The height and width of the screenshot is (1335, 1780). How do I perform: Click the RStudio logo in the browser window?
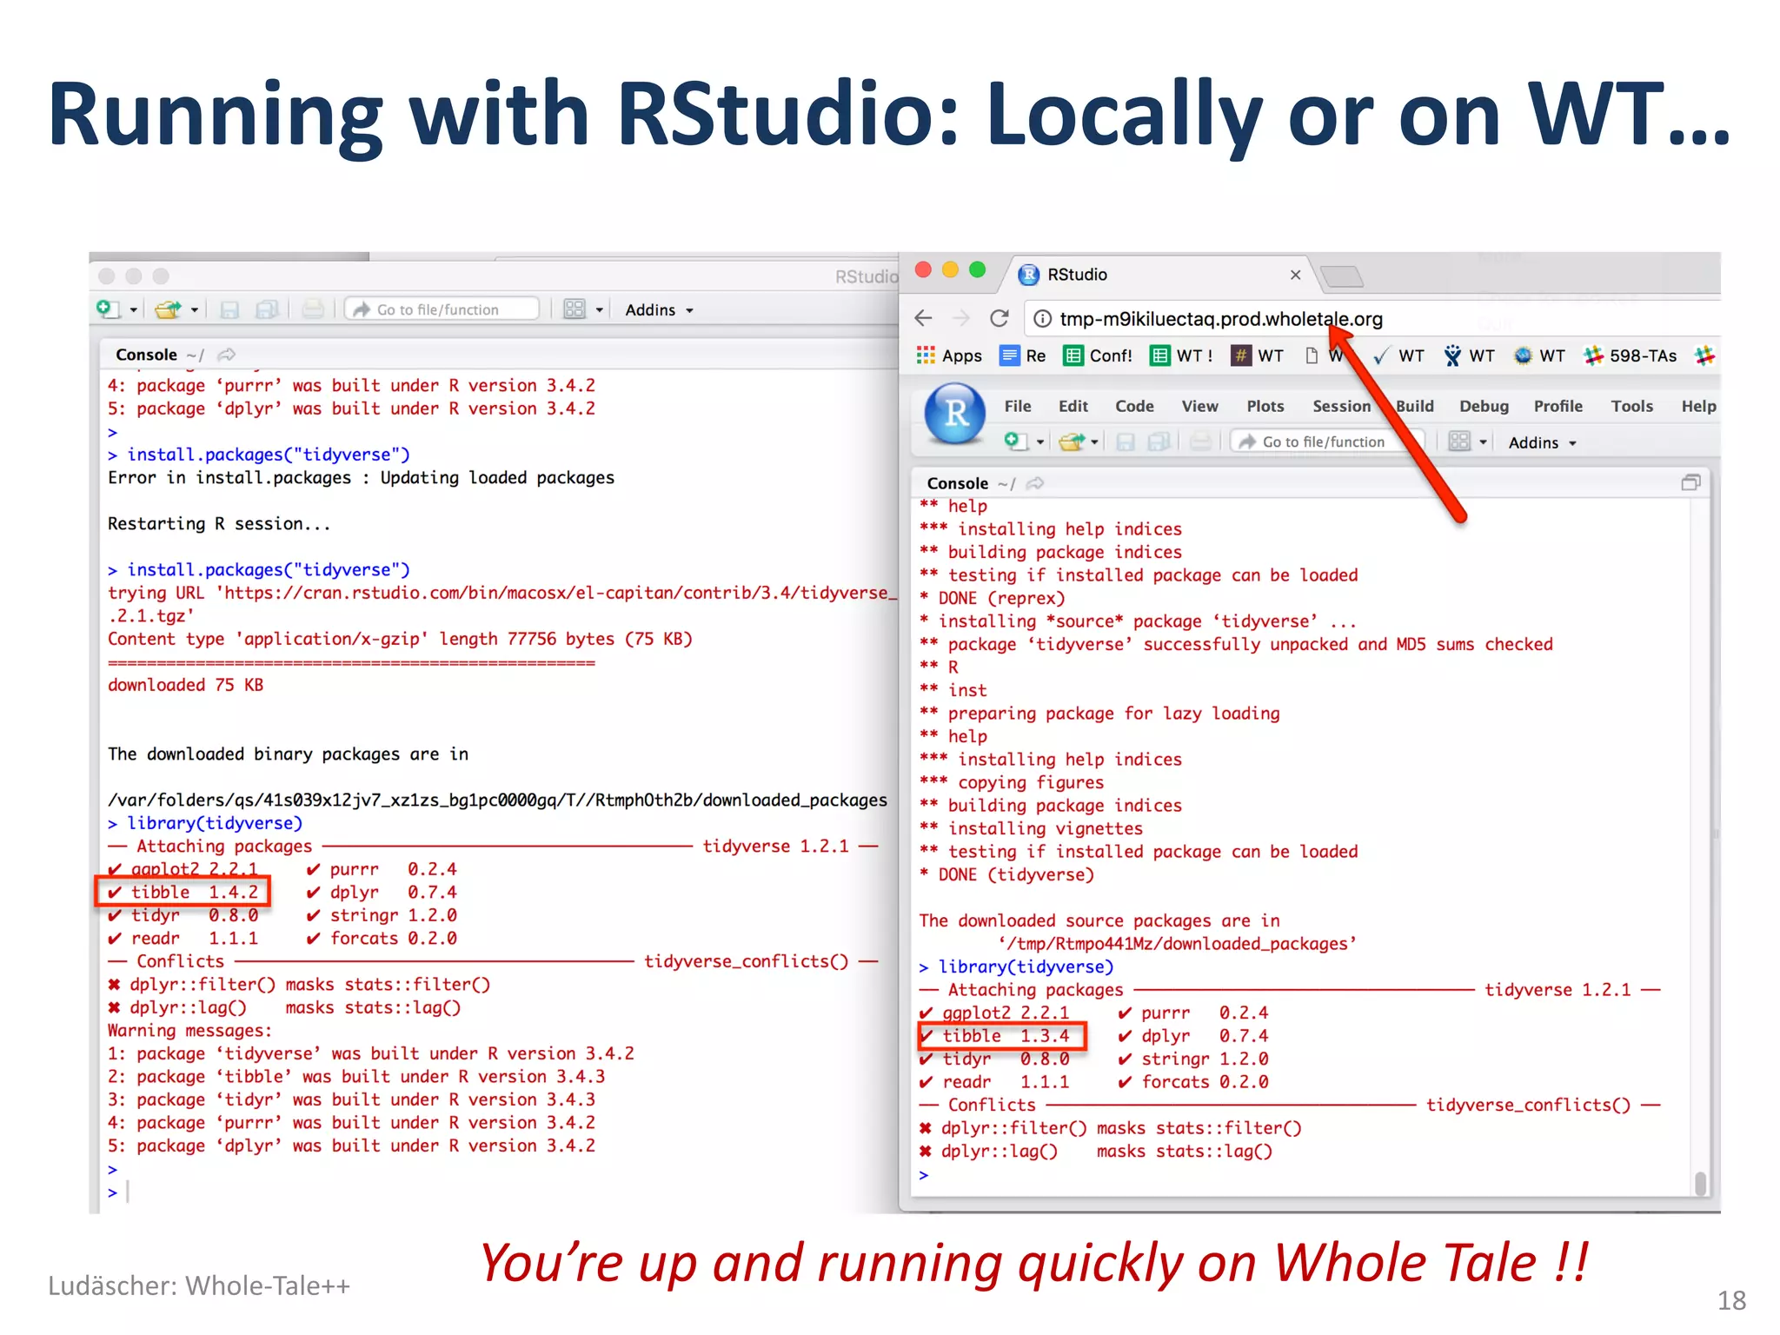(x=955, y=414)
